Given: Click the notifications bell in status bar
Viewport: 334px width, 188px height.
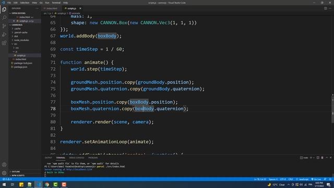Looking at the screenshot, I should (330, 179).
